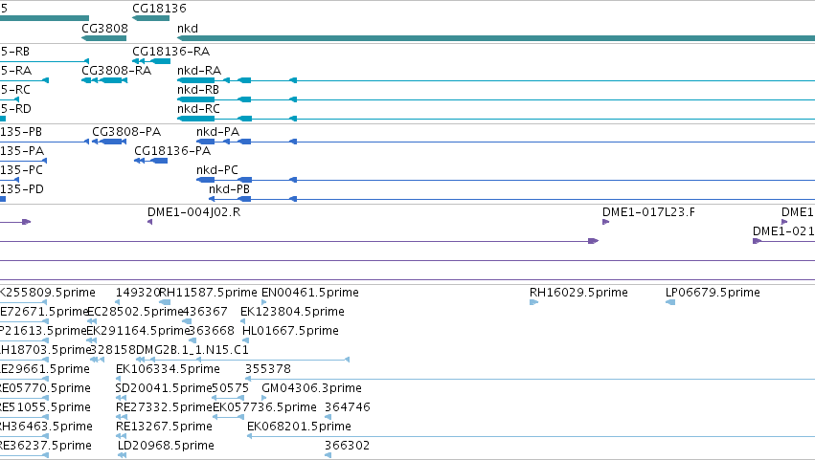
Task: Select the CG3808 gene label
Action: click(x=104, y=29)
